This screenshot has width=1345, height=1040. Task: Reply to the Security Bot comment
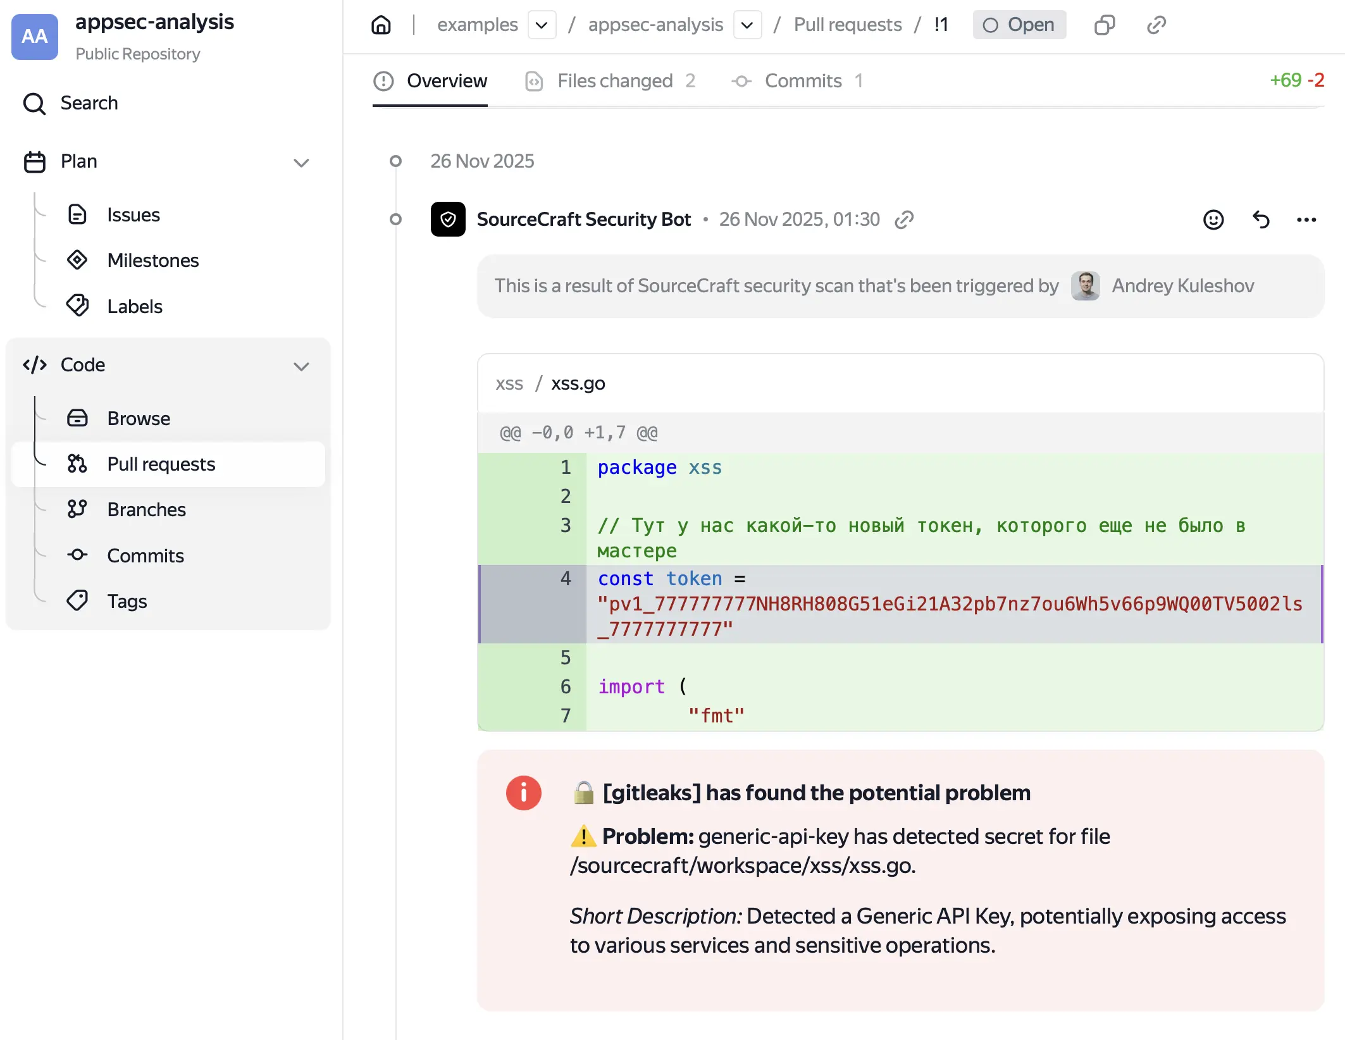coord(1260,220)
